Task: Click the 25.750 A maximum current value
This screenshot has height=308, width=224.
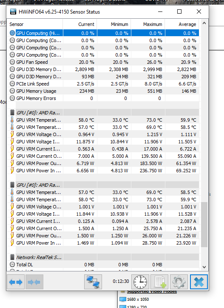Action: pos(153,228)
